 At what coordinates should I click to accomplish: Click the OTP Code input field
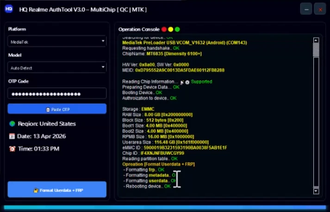click(57, 94)
